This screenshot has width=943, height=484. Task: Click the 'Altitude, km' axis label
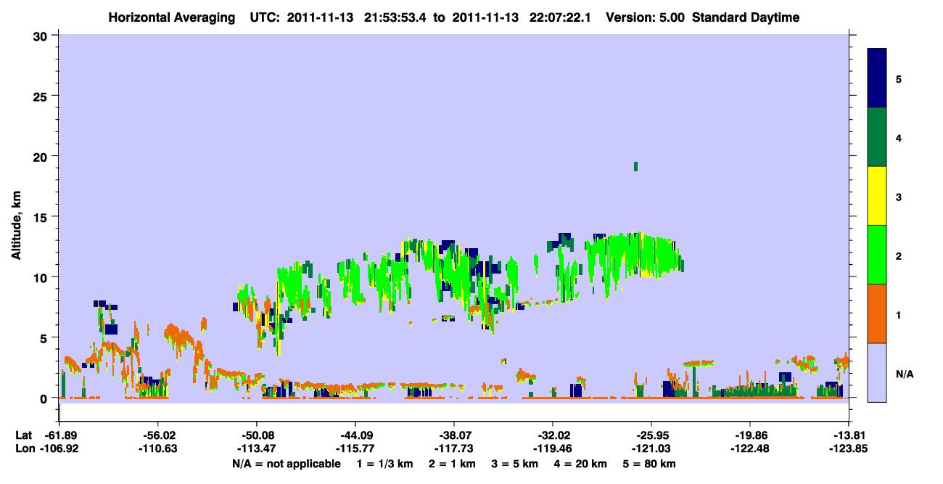coord(16,226)
